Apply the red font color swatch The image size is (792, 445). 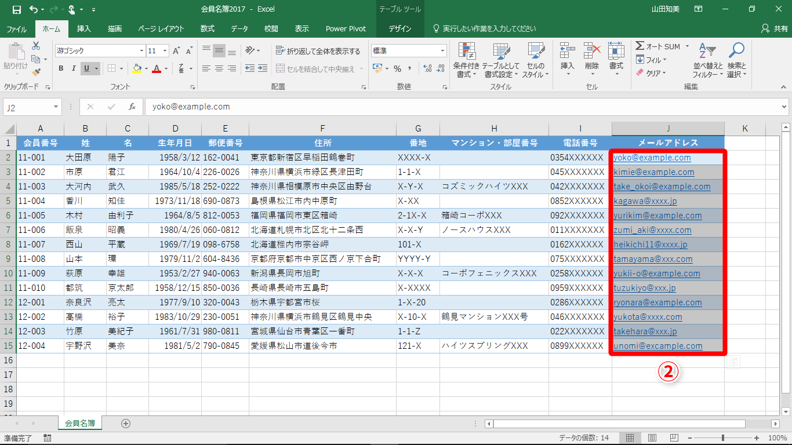(x=156, y=68)
